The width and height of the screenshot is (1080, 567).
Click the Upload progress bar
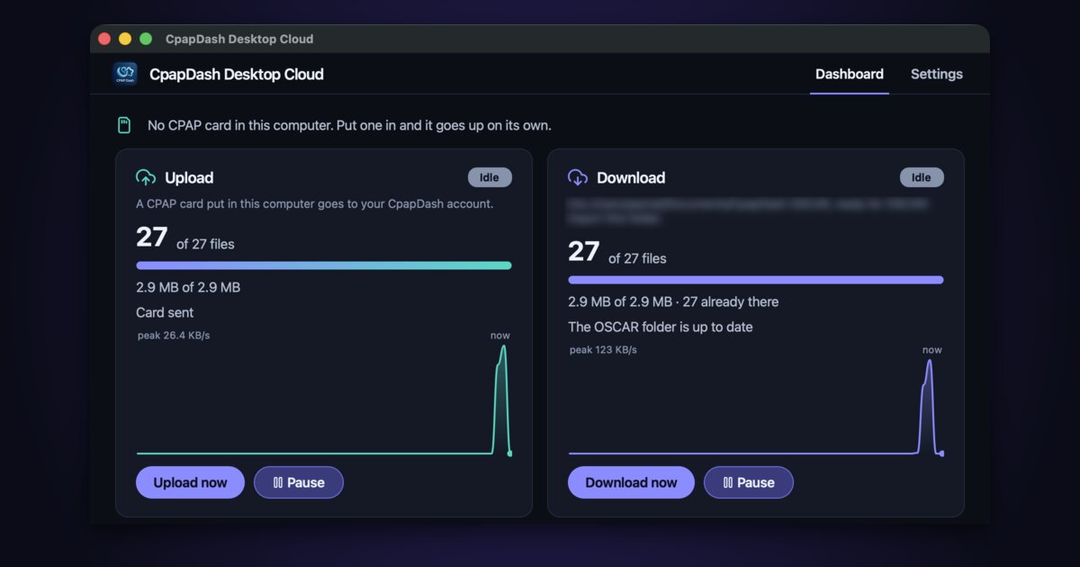324,265
